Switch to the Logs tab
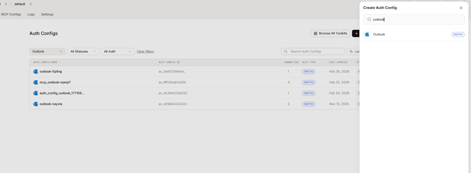 point(31,14)
